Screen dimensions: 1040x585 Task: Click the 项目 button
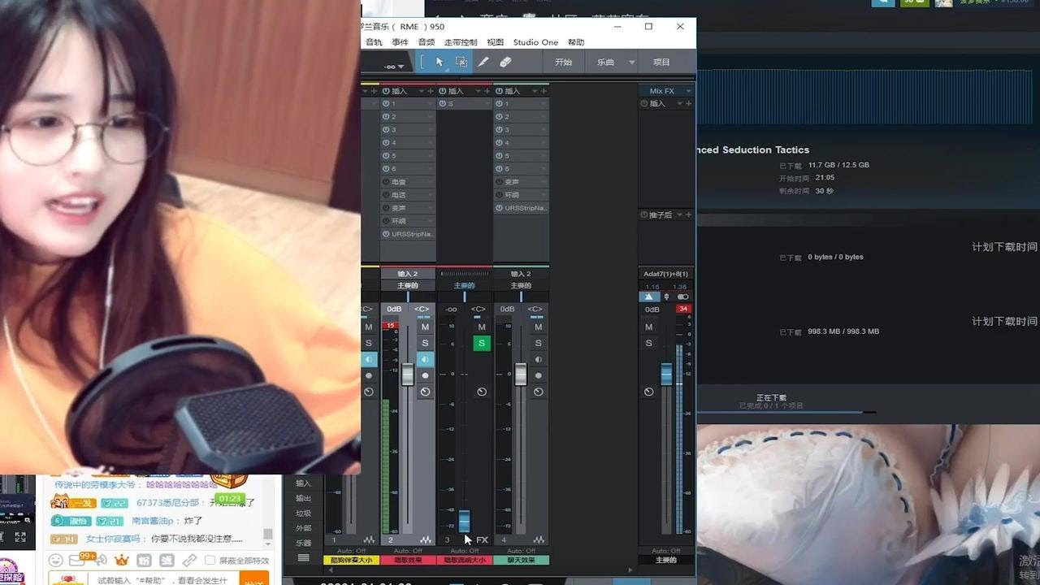coord(661,63)
